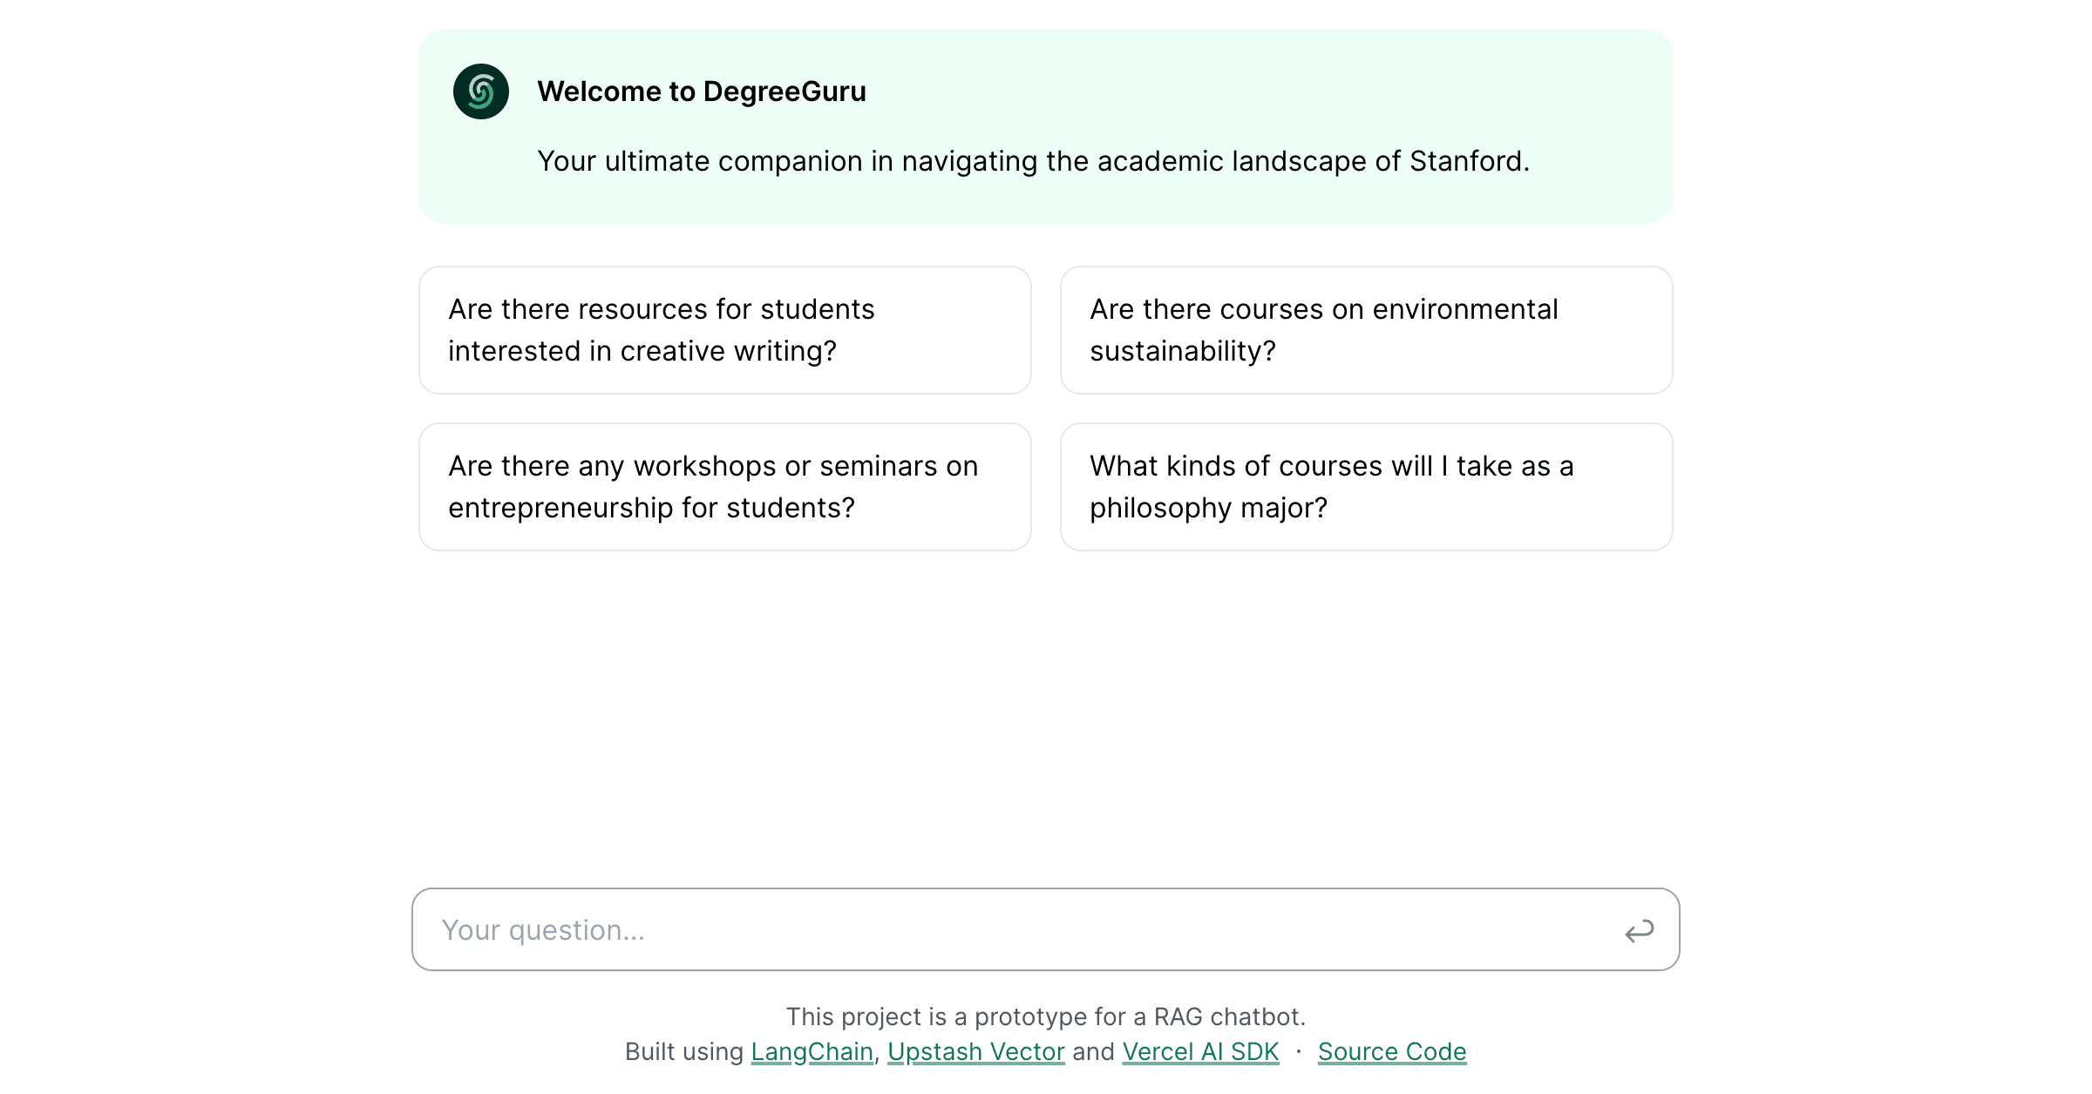Image resolution: width=2092 pixels, height=1094 pixels.
Task: Open the LangChain link
Action: coord(812,1051)
